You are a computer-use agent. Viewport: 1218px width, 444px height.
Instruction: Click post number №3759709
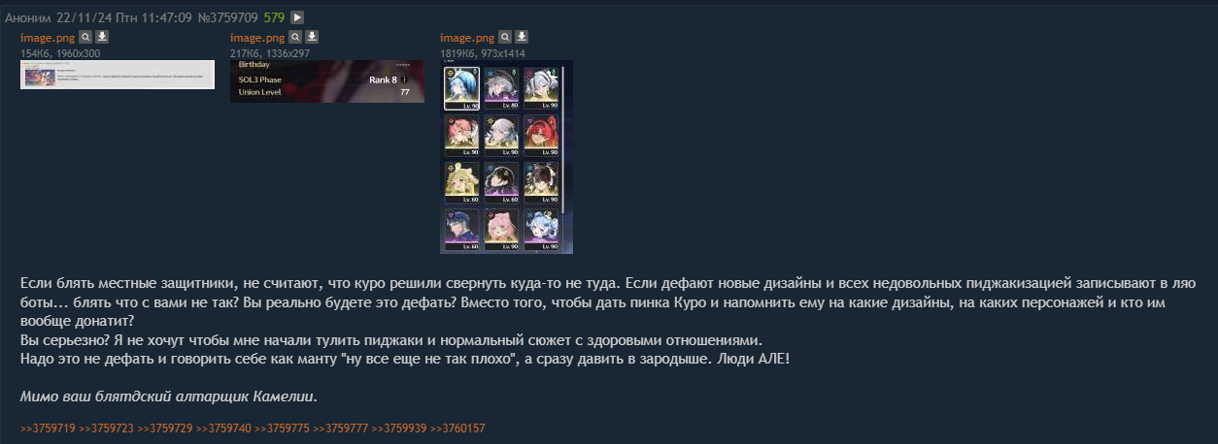(x=228, y=16)
